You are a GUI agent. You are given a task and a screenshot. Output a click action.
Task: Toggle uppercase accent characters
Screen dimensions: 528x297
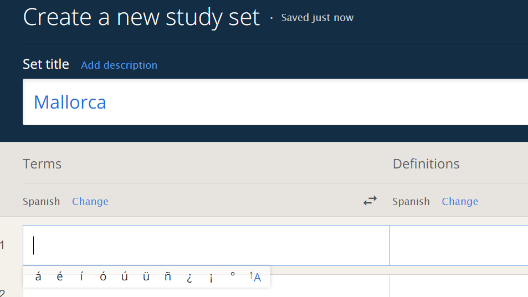[x=255, y=277]
